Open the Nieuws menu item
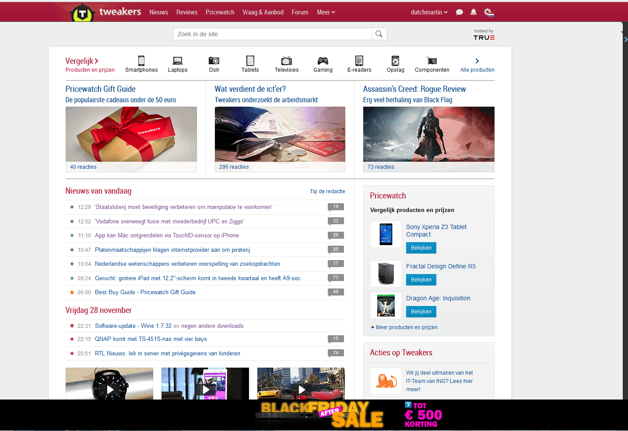 tap(158, 12)
